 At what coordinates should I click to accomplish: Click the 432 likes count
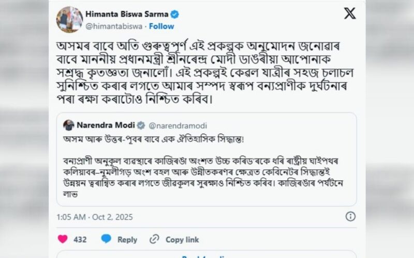[x=80, y=239]
